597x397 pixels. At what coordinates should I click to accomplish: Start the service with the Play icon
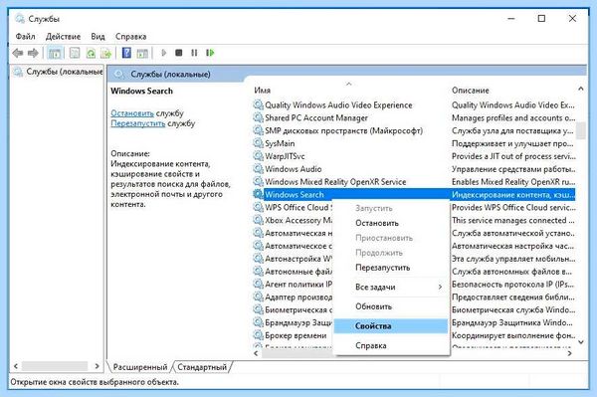click(x=164, y=53)
